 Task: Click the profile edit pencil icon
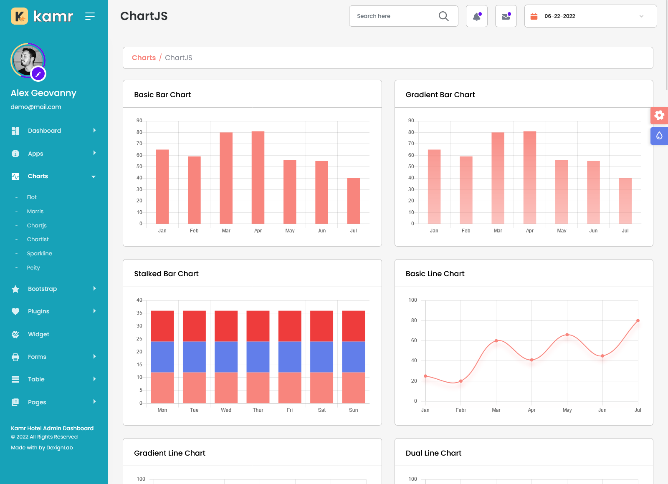click(38, 74)
